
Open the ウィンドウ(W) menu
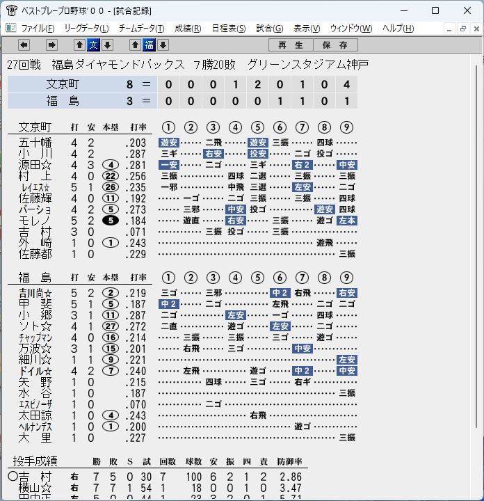(x=351, y=29)
